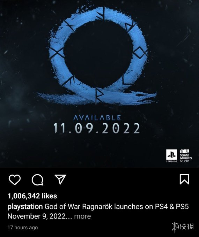The width and height of the screenshot is (199, 237).
Task: Click the 11.09.2022 release date text
Action: coord(97,128)
